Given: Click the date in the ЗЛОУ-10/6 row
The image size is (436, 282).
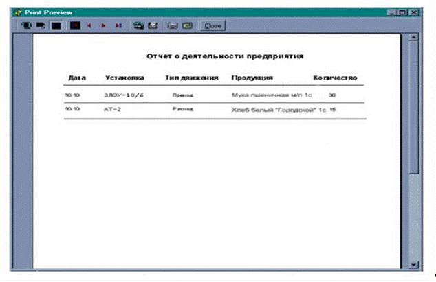Looking at the screenshot, I should (x=72, y=95).
